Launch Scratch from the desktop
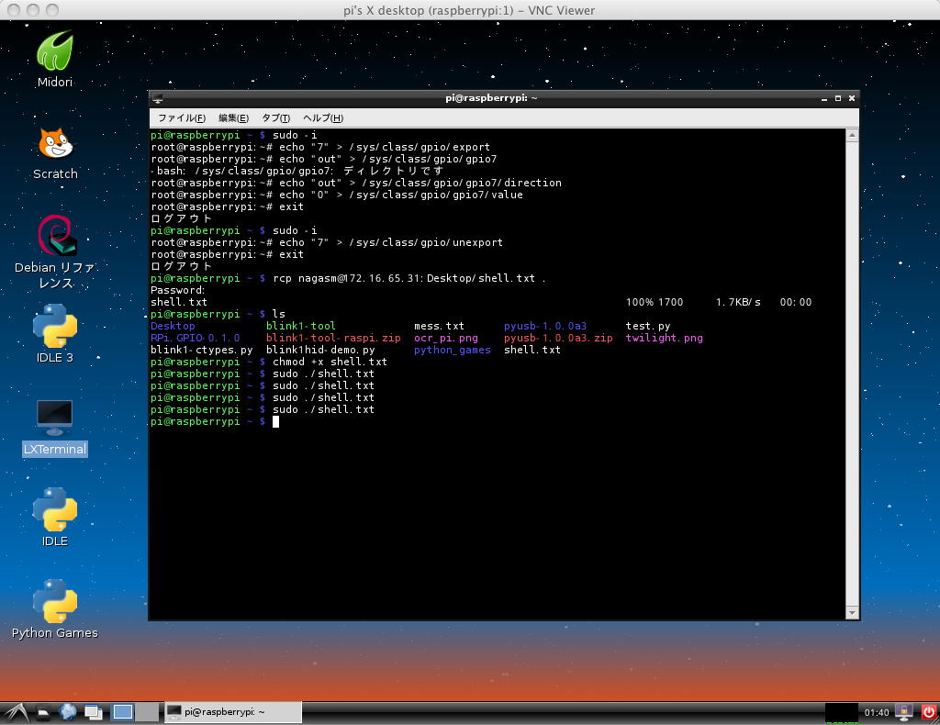This screenshot has height=725, width=940. pyautogui.click(x=54, y=153)
